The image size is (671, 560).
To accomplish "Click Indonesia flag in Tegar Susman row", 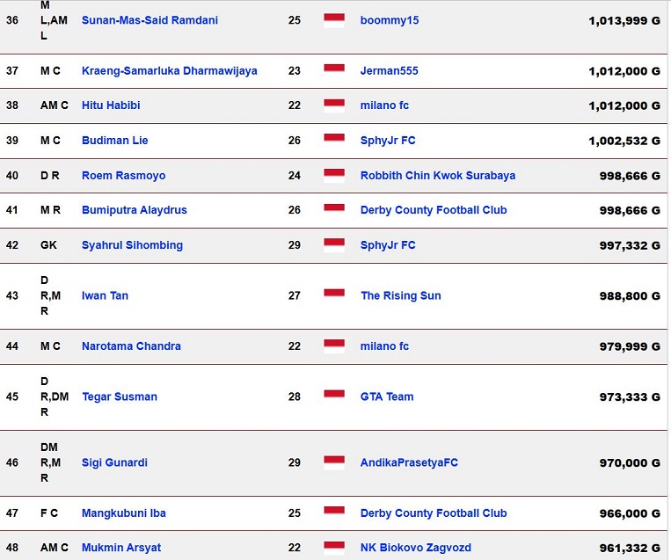I will click(x=334, y=396).
